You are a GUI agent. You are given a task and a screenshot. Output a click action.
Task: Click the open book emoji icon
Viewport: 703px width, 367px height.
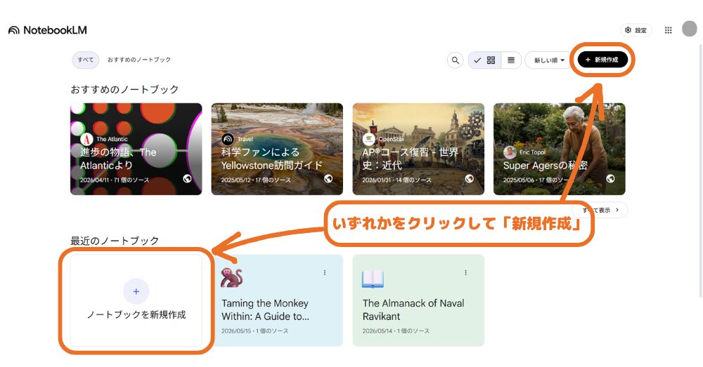point(373,279)
